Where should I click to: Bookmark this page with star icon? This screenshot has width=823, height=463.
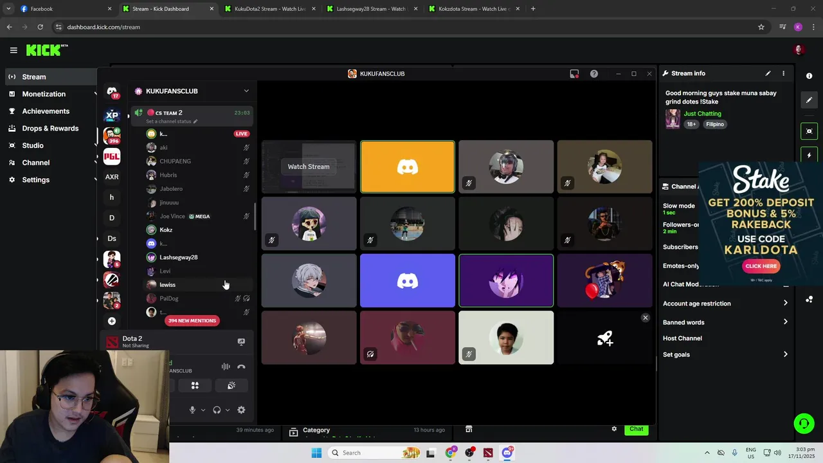tap(761, 27)
